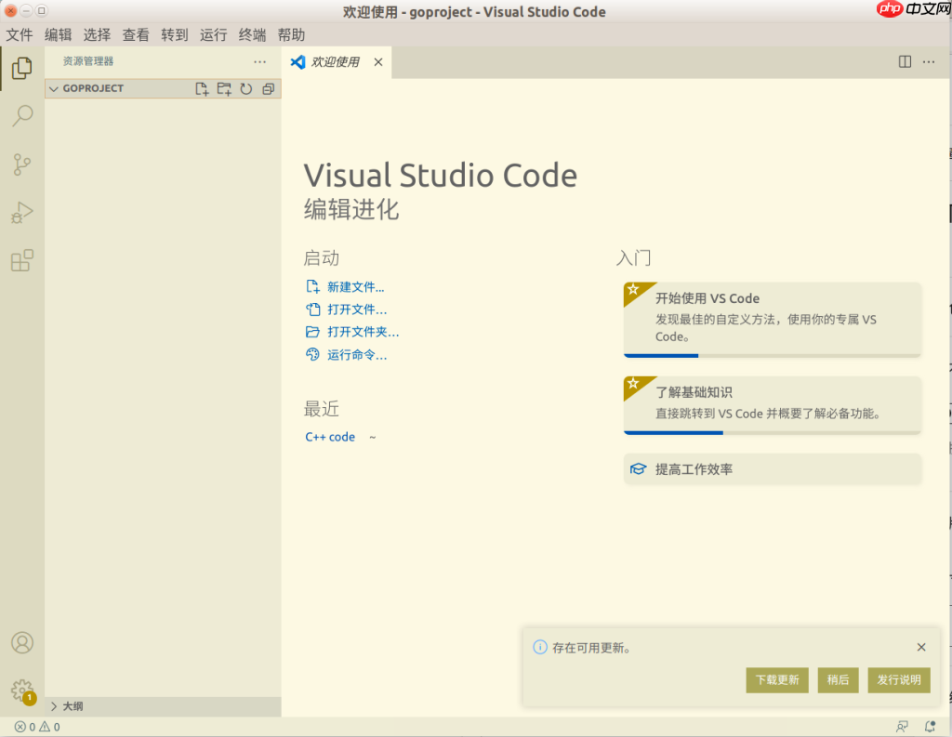Click the New Folder icon in Explorer toolbar
The height and width of the screenshot is (737, 952).
coord(223,88)
